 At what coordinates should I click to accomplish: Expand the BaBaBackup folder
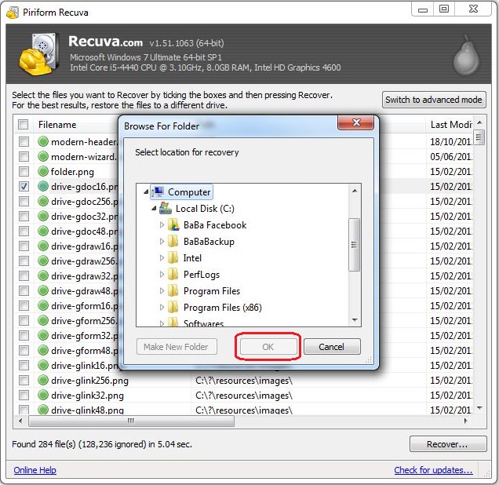tap(162, 241)
